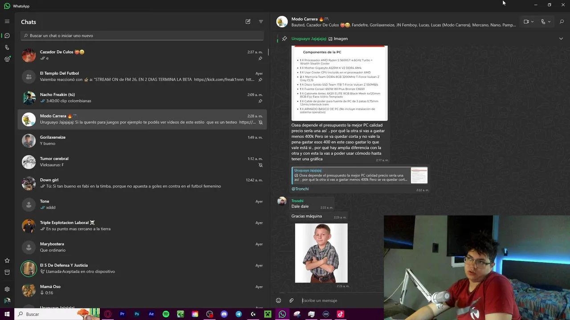Open the Marybostera chat

click(142, 247)
